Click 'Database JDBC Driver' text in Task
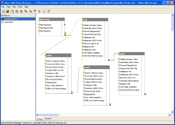175x125 pixels. tap(93, 41)
